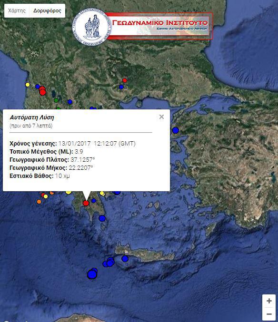Screen dimensions: 278x322
Task: Select the large red marker in northwestern Greece
Action: pos(42,92)
